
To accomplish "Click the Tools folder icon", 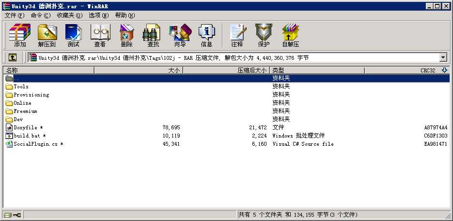I will click(9, 87).
